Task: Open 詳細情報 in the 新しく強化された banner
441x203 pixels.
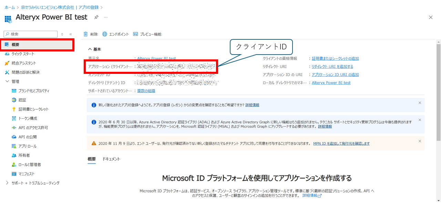Action: 252,105
